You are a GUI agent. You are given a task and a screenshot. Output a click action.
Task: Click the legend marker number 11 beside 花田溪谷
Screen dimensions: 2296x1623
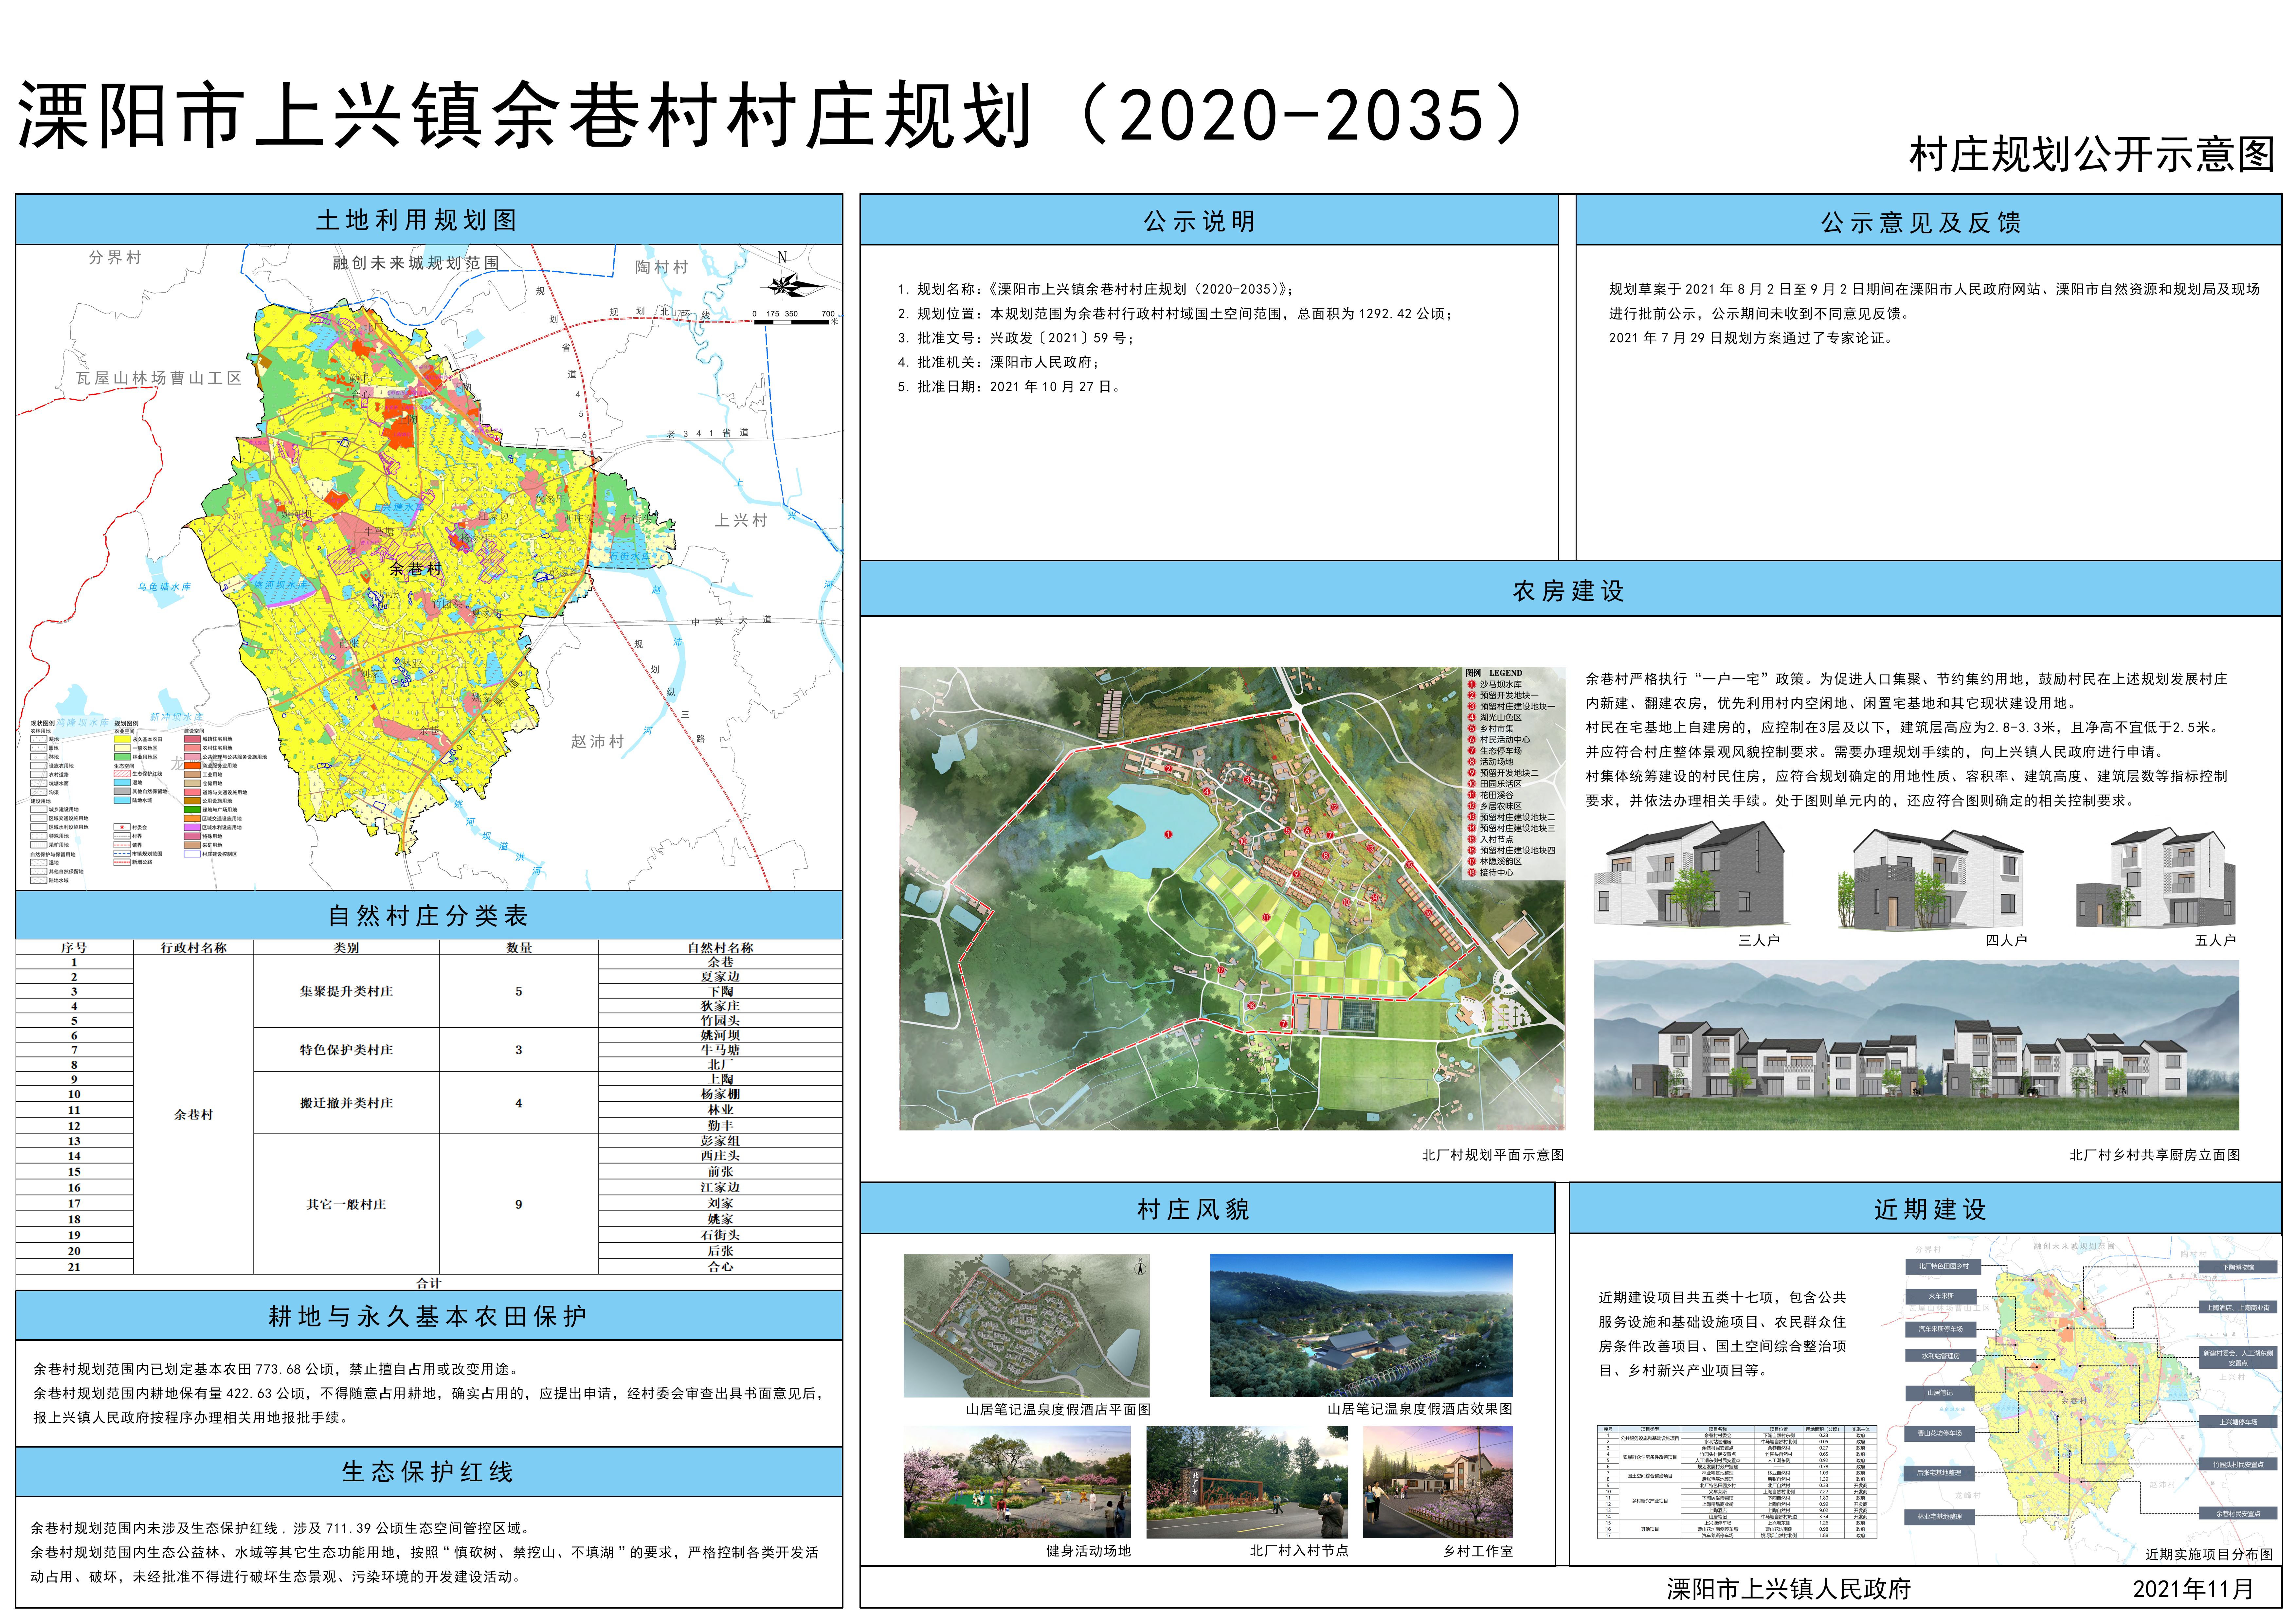(1472, 795)
